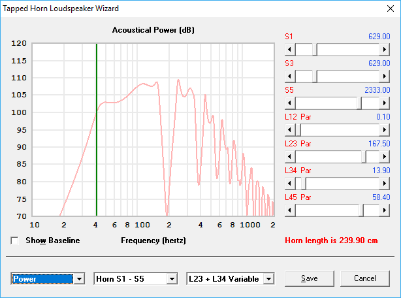Click the L45 Par slider thumb

point(361,210)
